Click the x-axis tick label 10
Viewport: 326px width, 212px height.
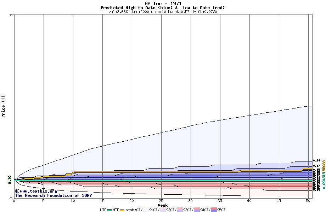coord(73,201)
